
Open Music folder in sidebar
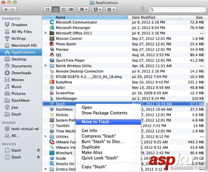click(x=21, y=87)
